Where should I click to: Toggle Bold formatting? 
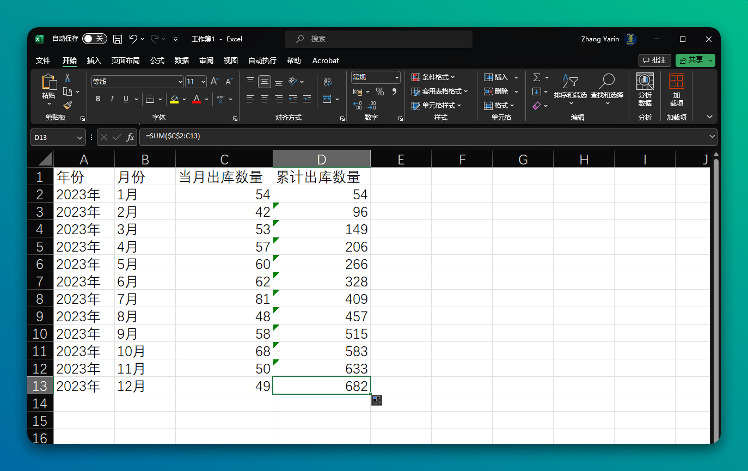98,99
